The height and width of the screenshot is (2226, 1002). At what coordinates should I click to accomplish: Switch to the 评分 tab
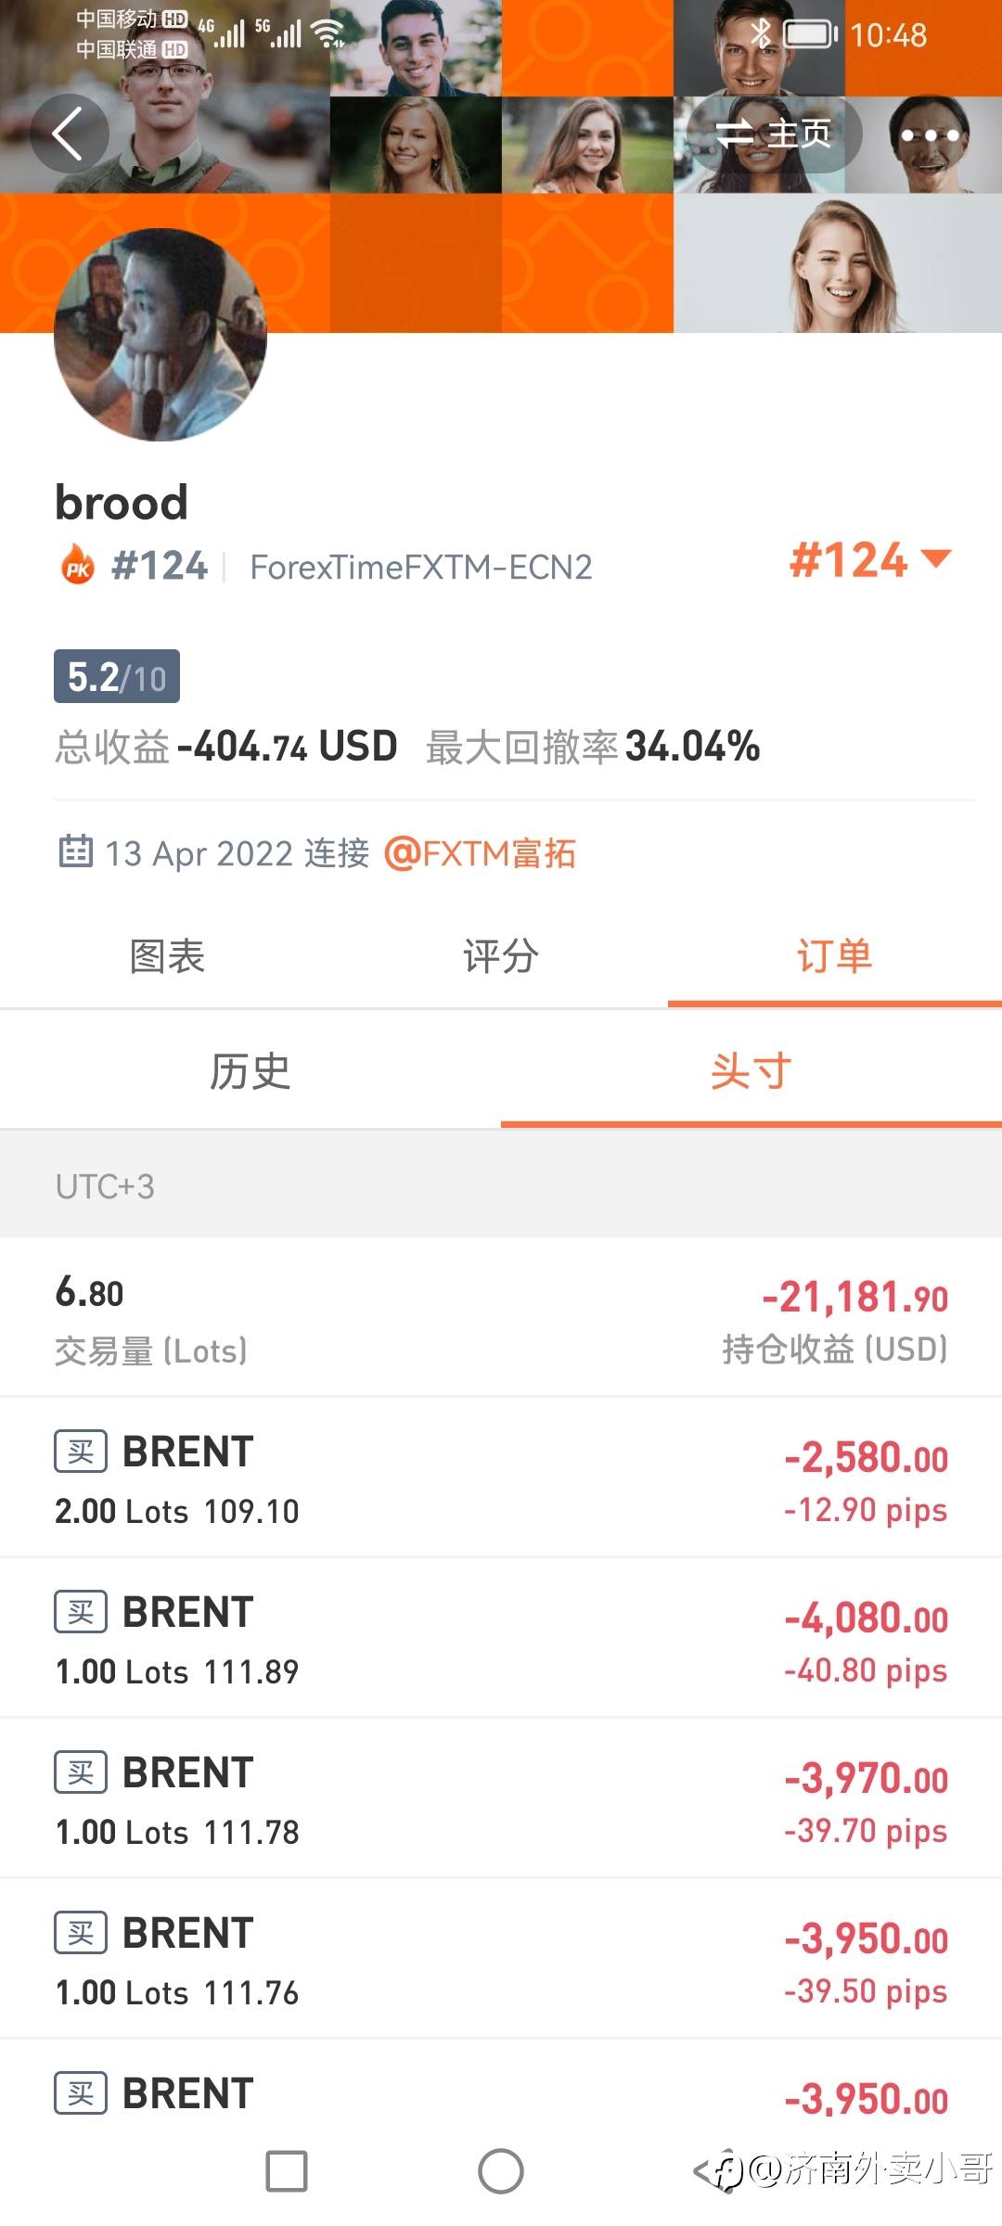coord(501,956)
